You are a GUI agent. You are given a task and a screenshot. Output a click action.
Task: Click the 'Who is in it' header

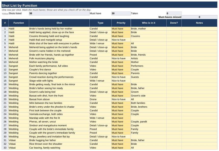click(x=148, y=23)
